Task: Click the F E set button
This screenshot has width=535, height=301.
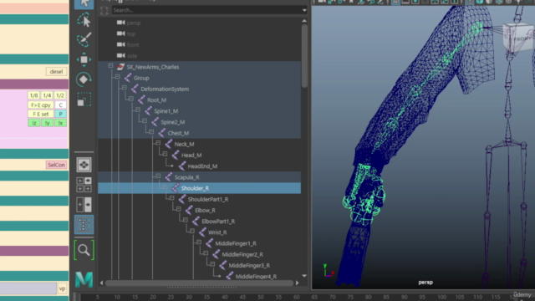Action: point(41,114)
